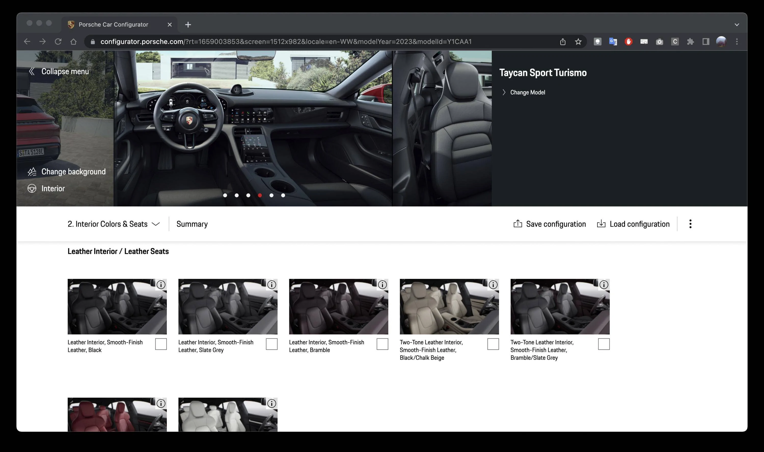Open the Bramble/Slate Grey interior thumbnail
764x452 pixels.
coord(560,306)
